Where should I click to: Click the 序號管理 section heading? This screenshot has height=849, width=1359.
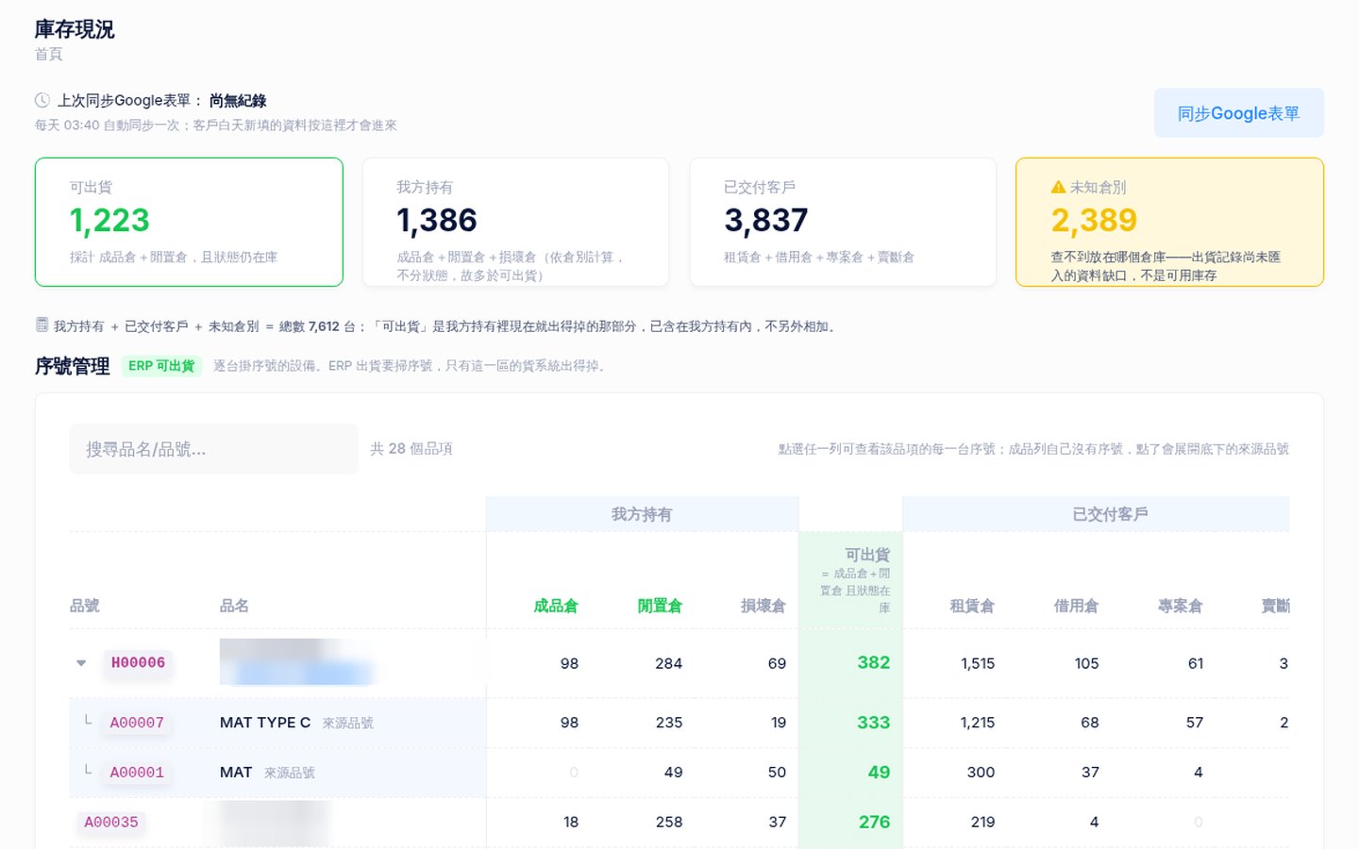tap(73, 366)
